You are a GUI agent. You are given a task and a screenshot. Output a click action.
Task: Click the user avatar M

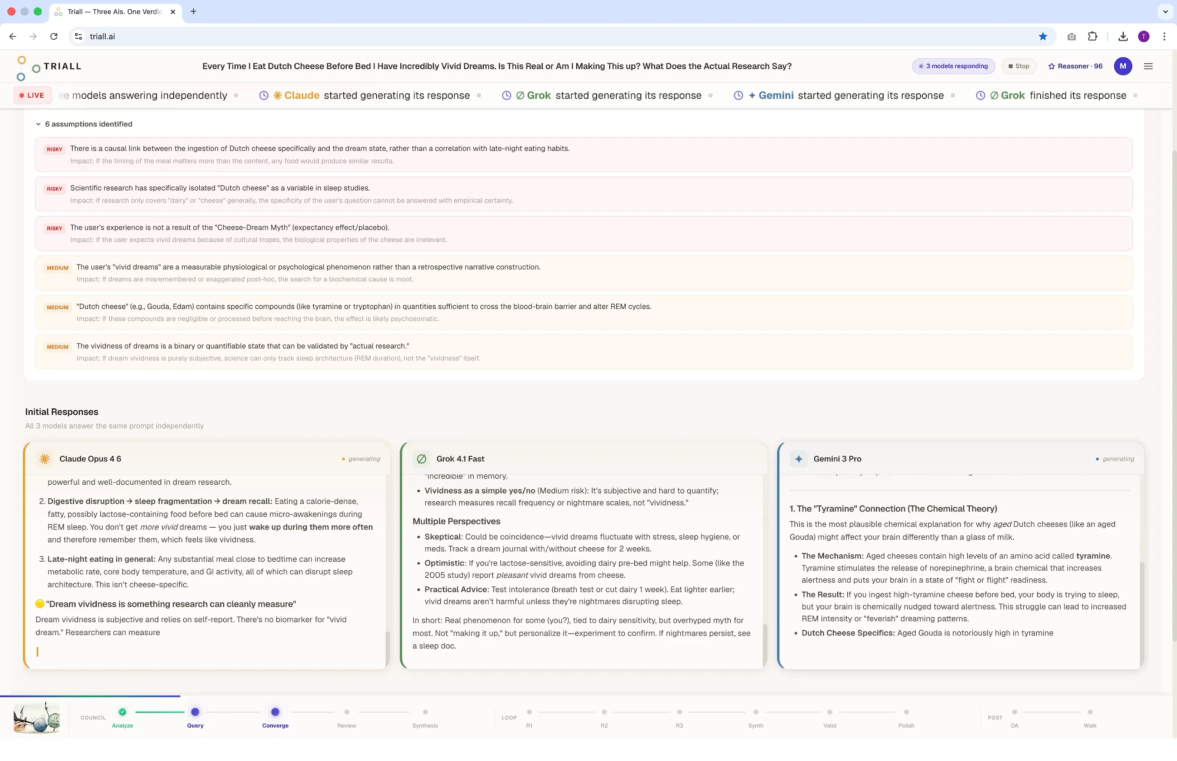click(1123, 66)
